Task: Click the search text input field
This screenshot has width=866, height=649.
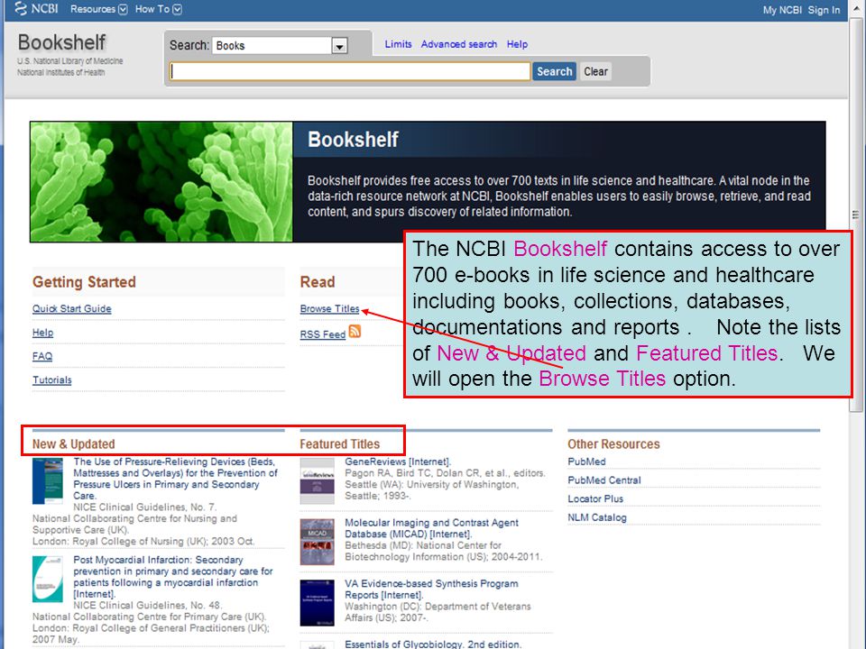Action: (x=350, y=71)
